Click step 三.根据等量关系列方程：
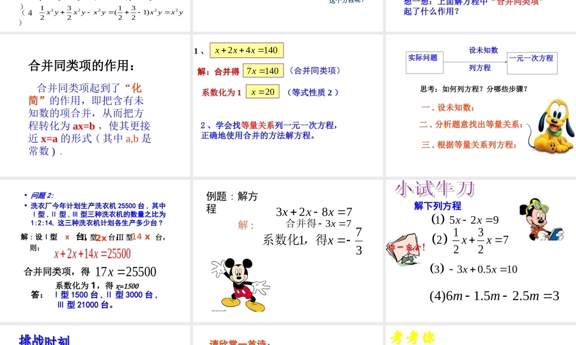Image resolution: width=576 pixels, height=345 pixels. tap(469, 145)
